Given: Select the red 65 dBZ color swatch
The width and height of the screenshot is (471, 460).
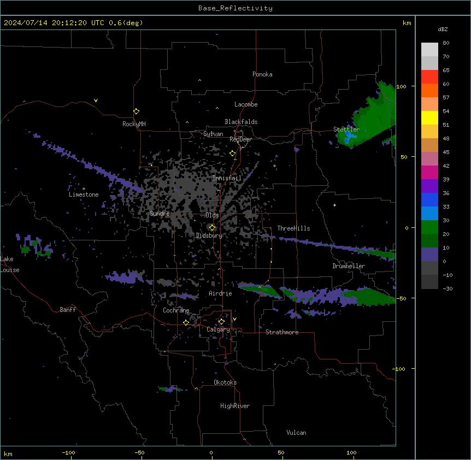Looking at the screenshot, I should click(429, 77).
